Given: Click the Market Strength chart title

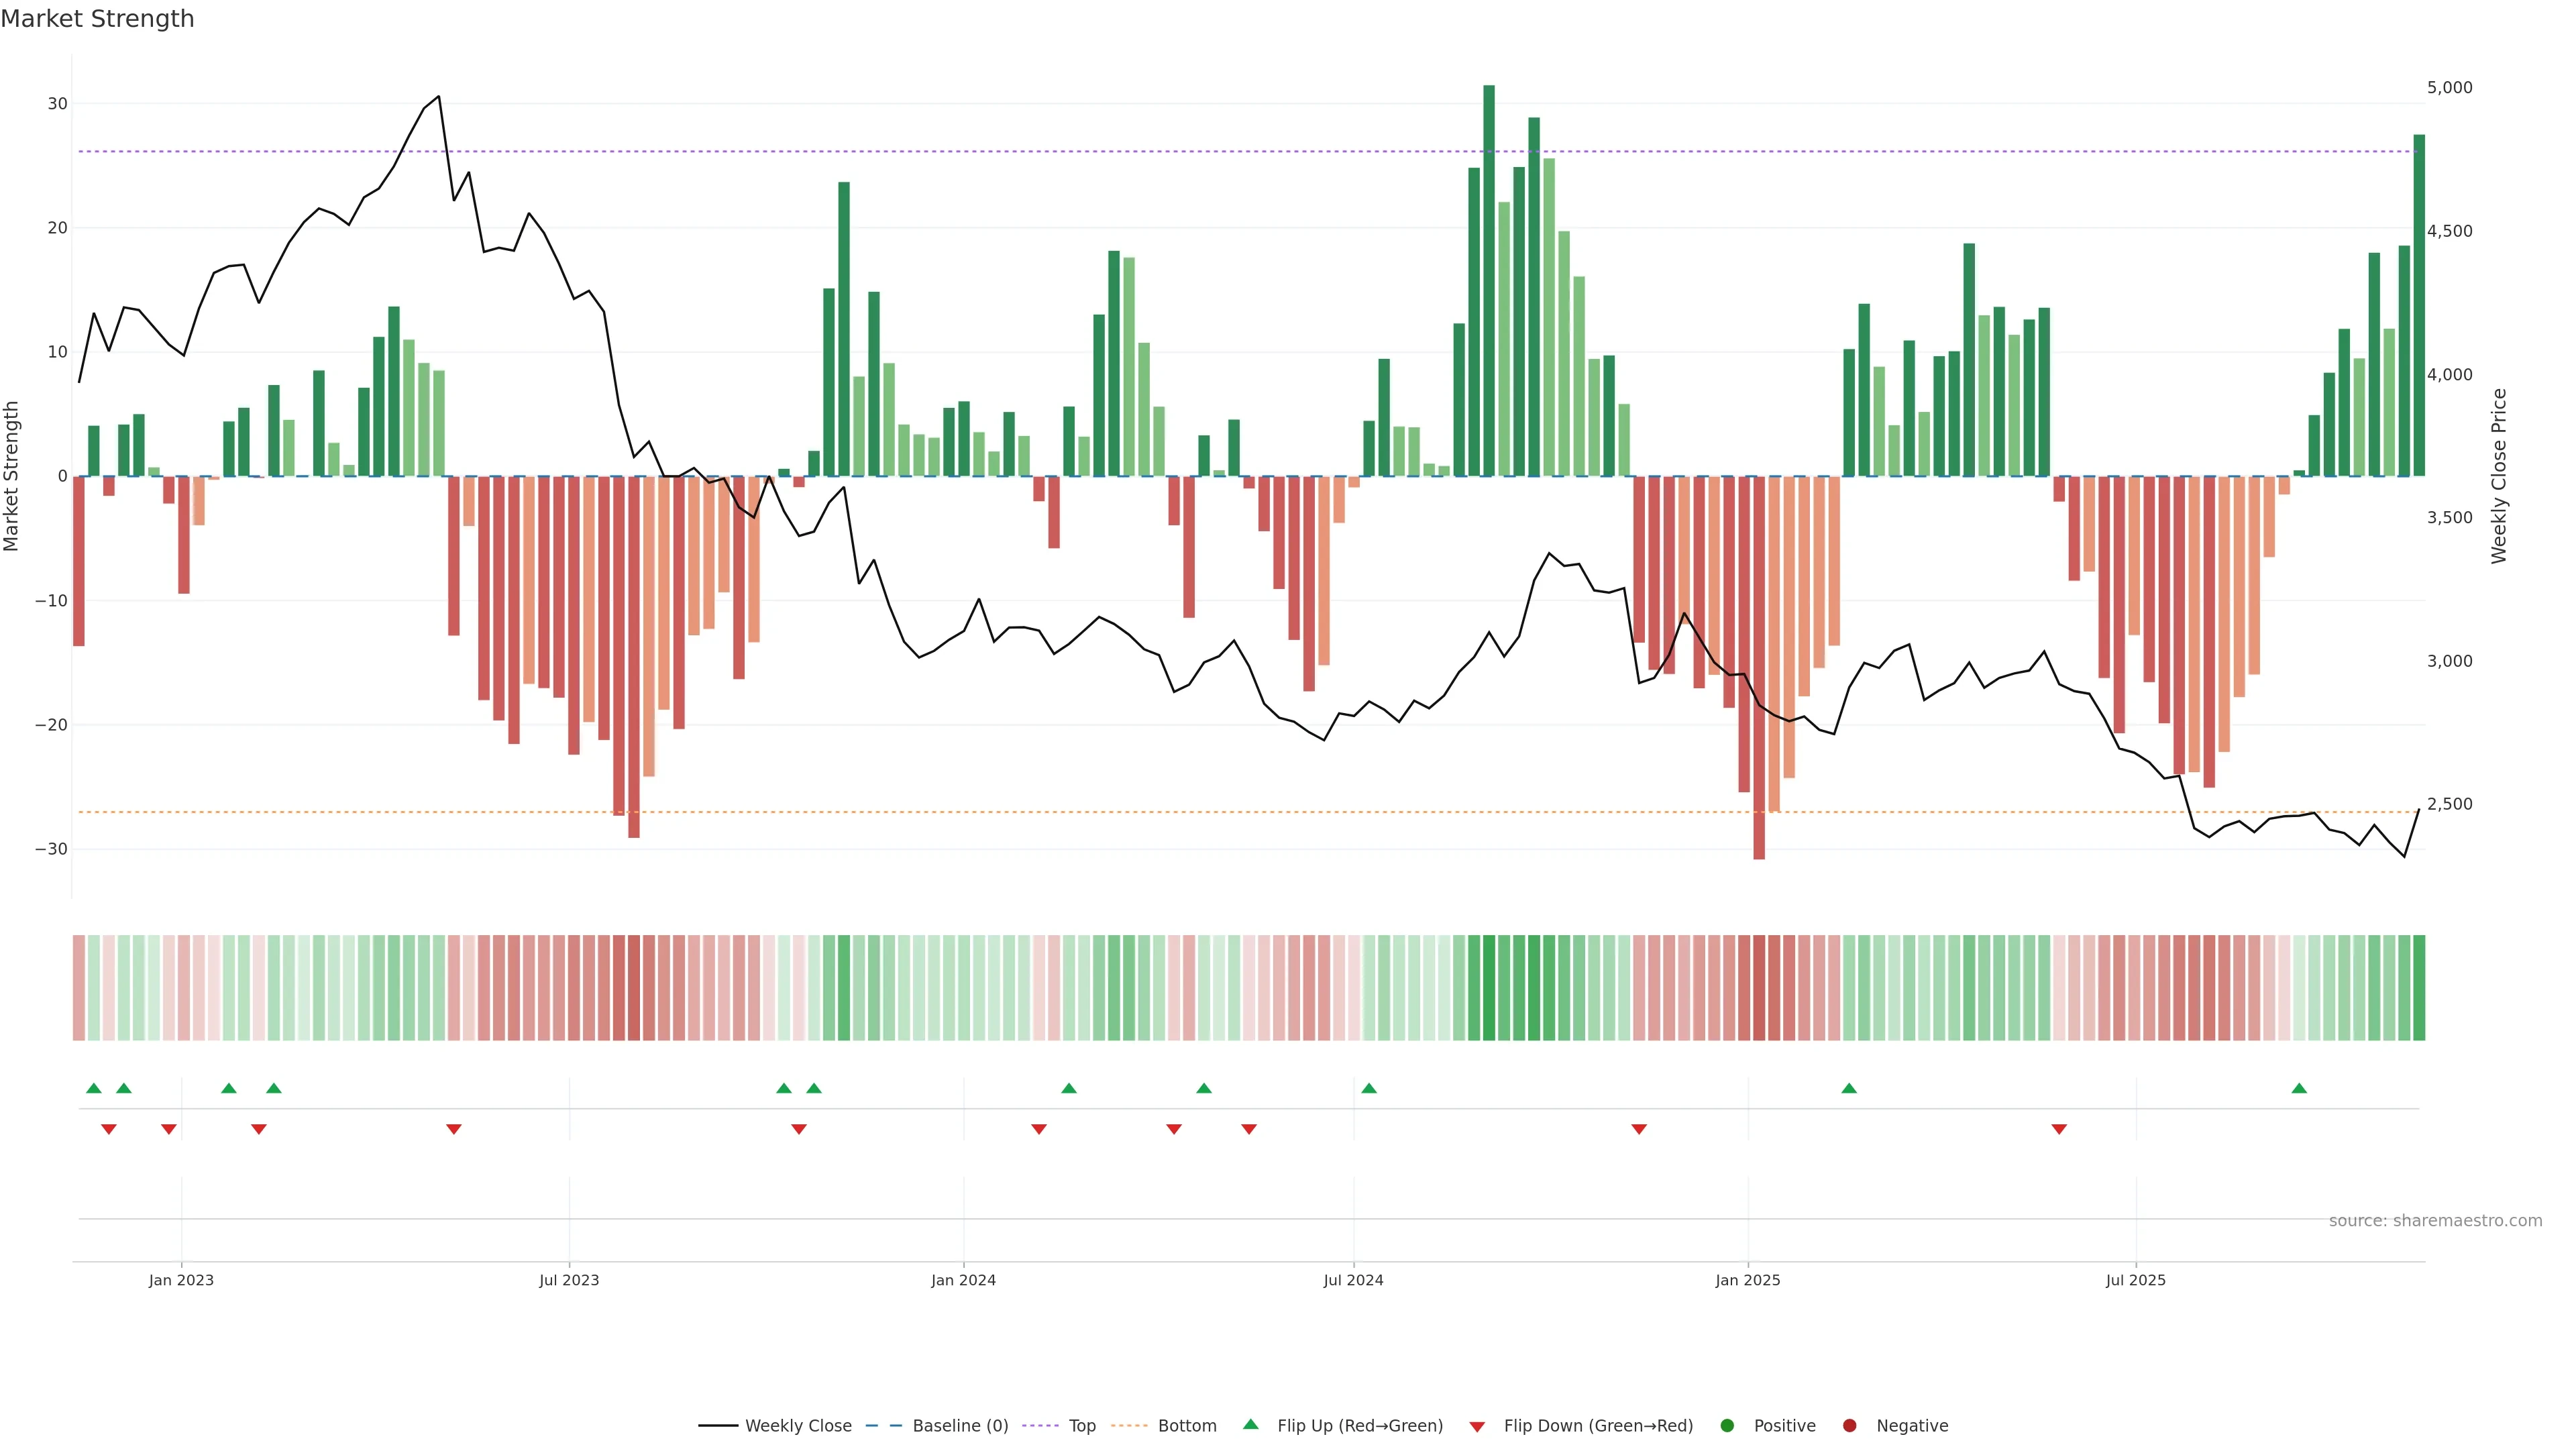Looking at the screenshot, I should pyautogui.click(x=97, y=19).
